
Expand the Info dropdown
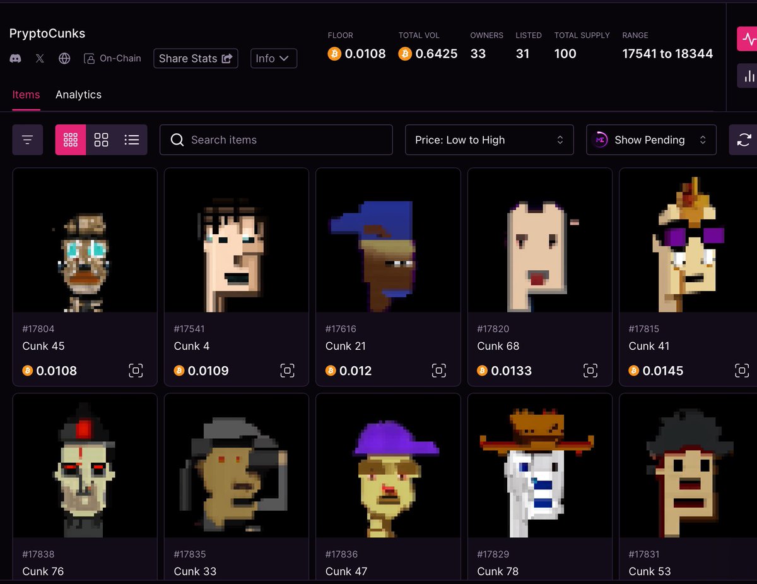[274, 58]
